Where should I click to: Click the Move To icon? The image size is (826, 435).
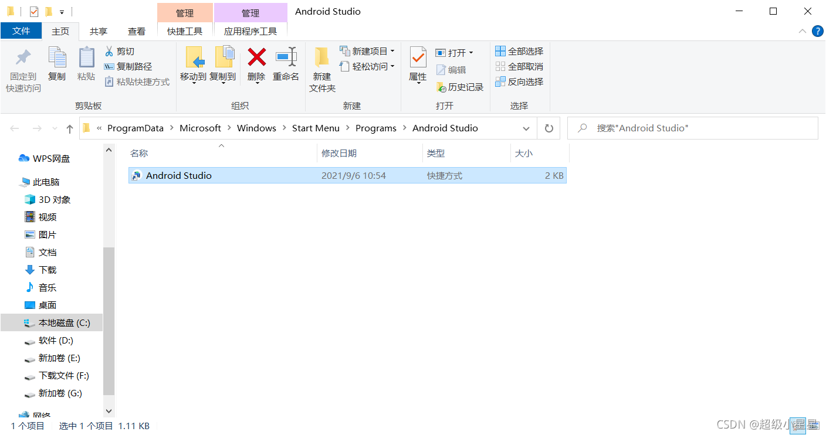pos(194,57)
